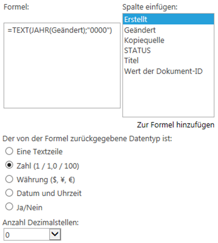Pick the Datum und Uhrzeit radio button
The height and width of the screenshot is (243, 218).
[x=9, y=193]
